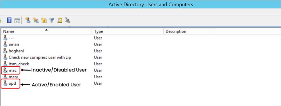Open the filter options funnel icon
Image resolution: width=281 pixels, height=106 pixels.
(52, 20)
